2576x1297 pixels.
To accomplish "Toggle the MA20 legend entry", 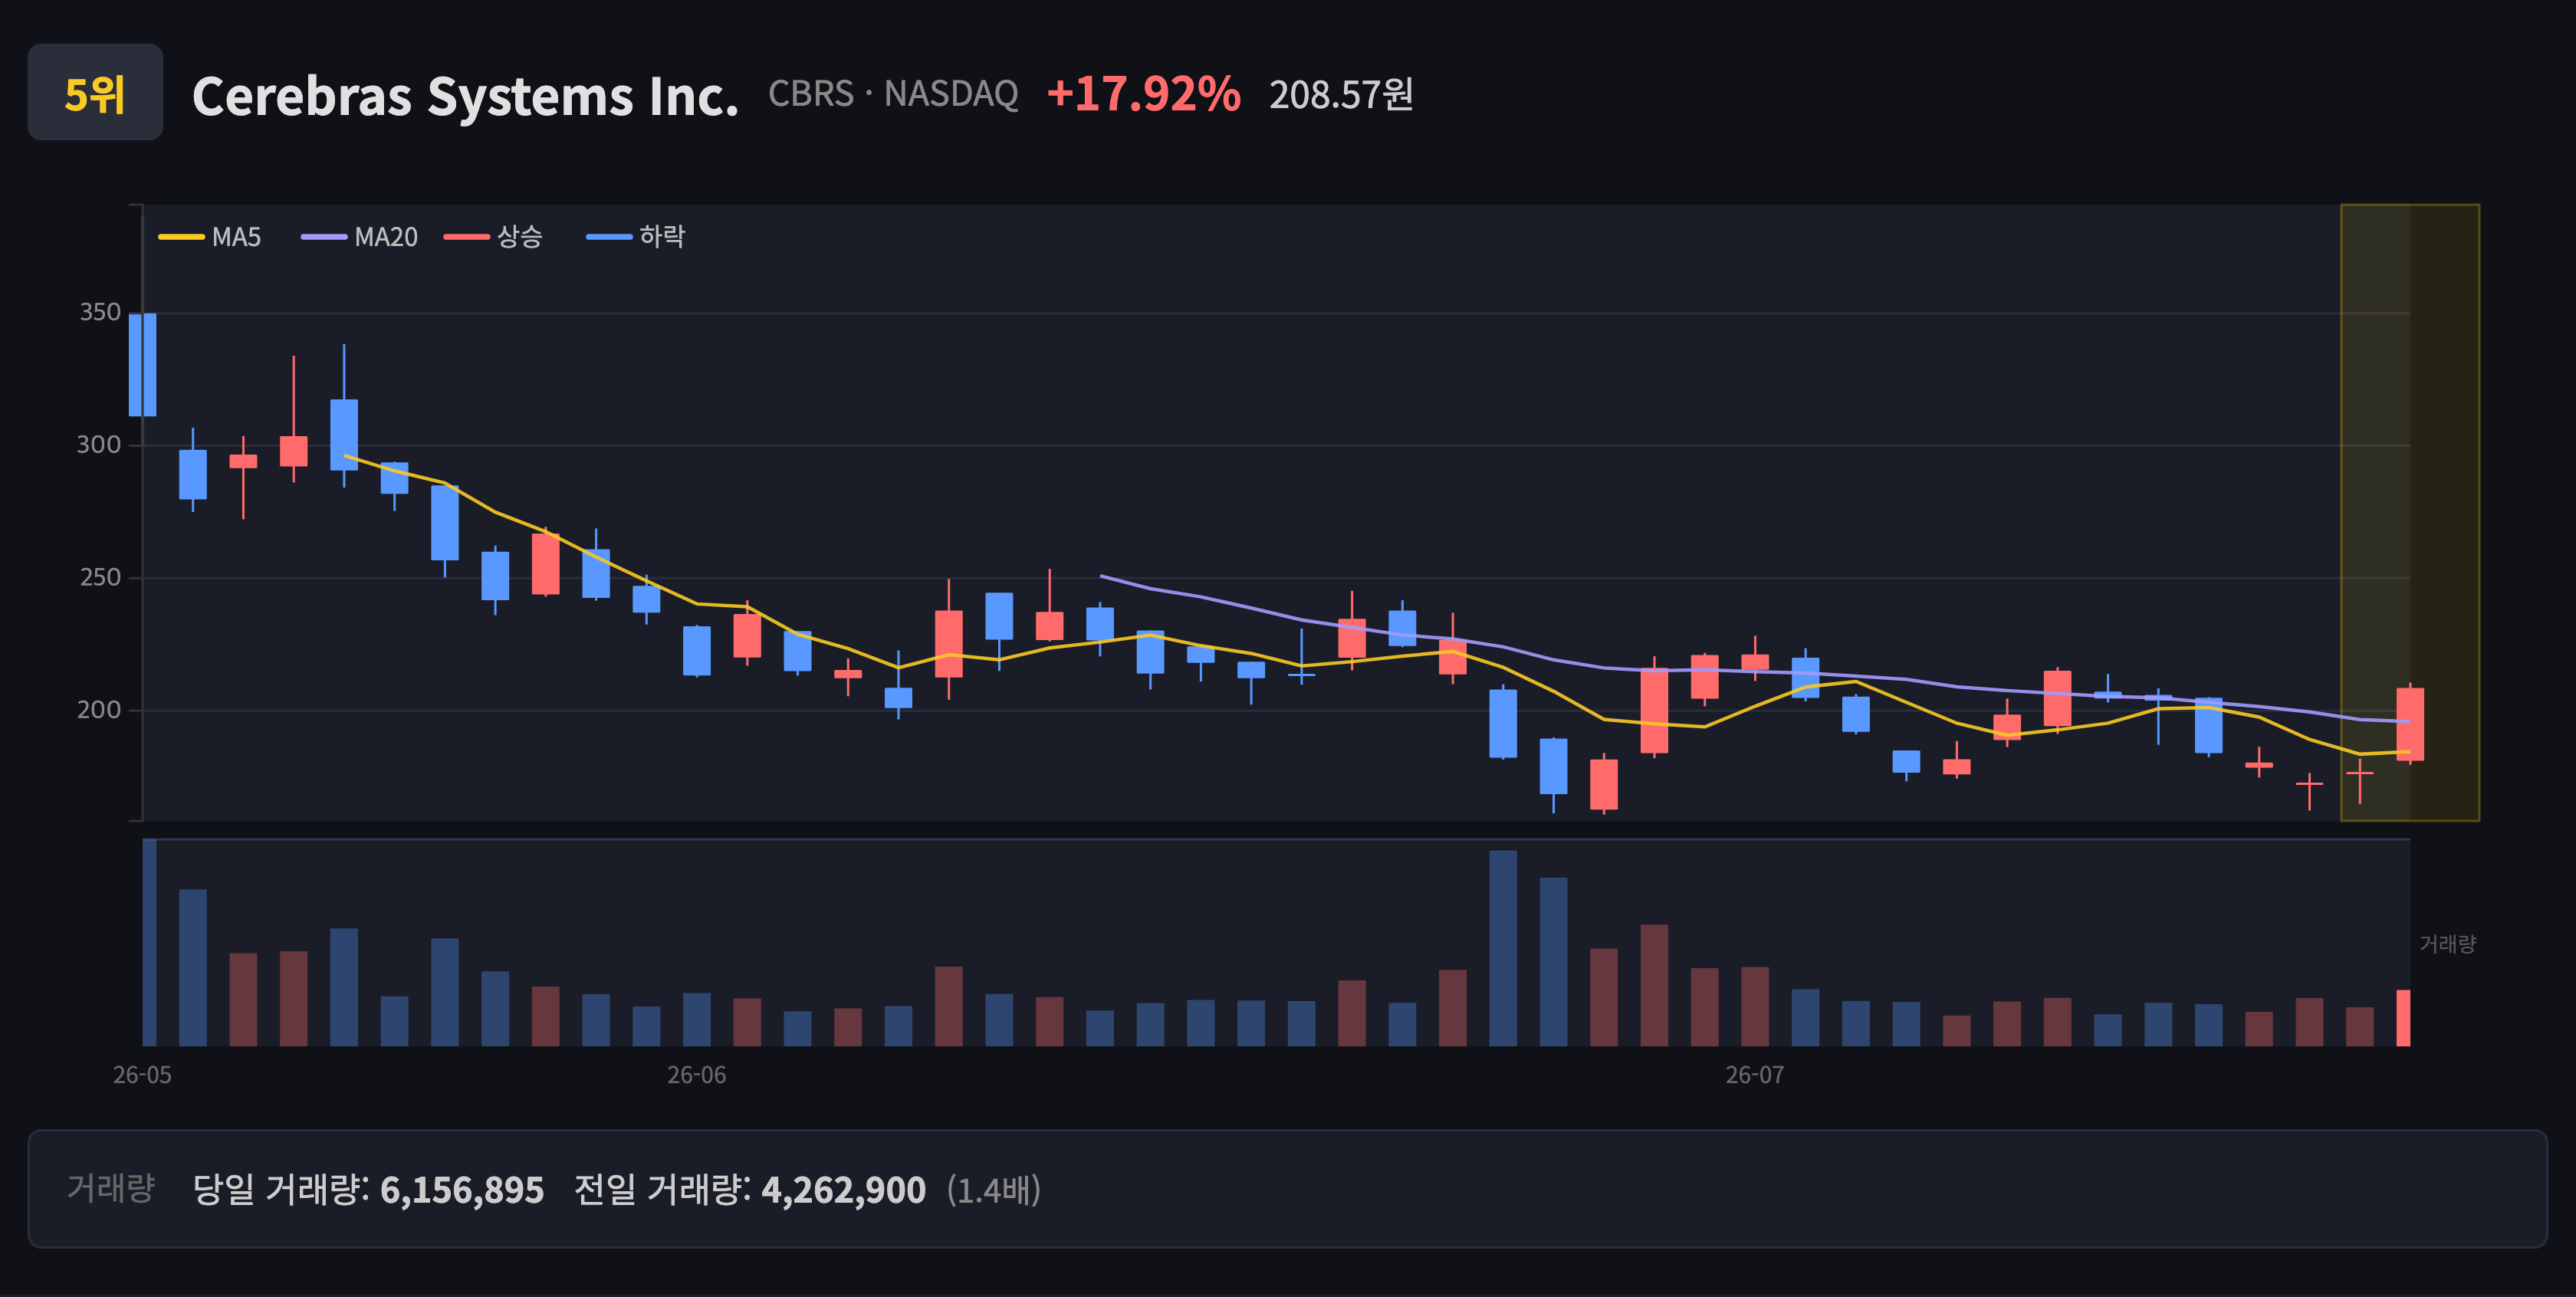I will (360, 237).
